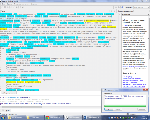Click Отмена in the check dialog

[117, 109]
